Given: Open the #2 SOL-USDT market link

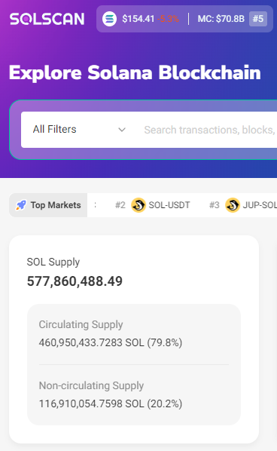Looking at the screenshot, I should click(152, 205).
